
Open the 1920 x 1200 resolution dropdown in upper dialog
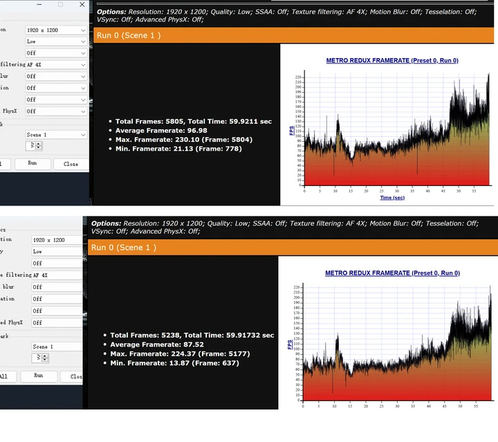[x=56, y=30]
